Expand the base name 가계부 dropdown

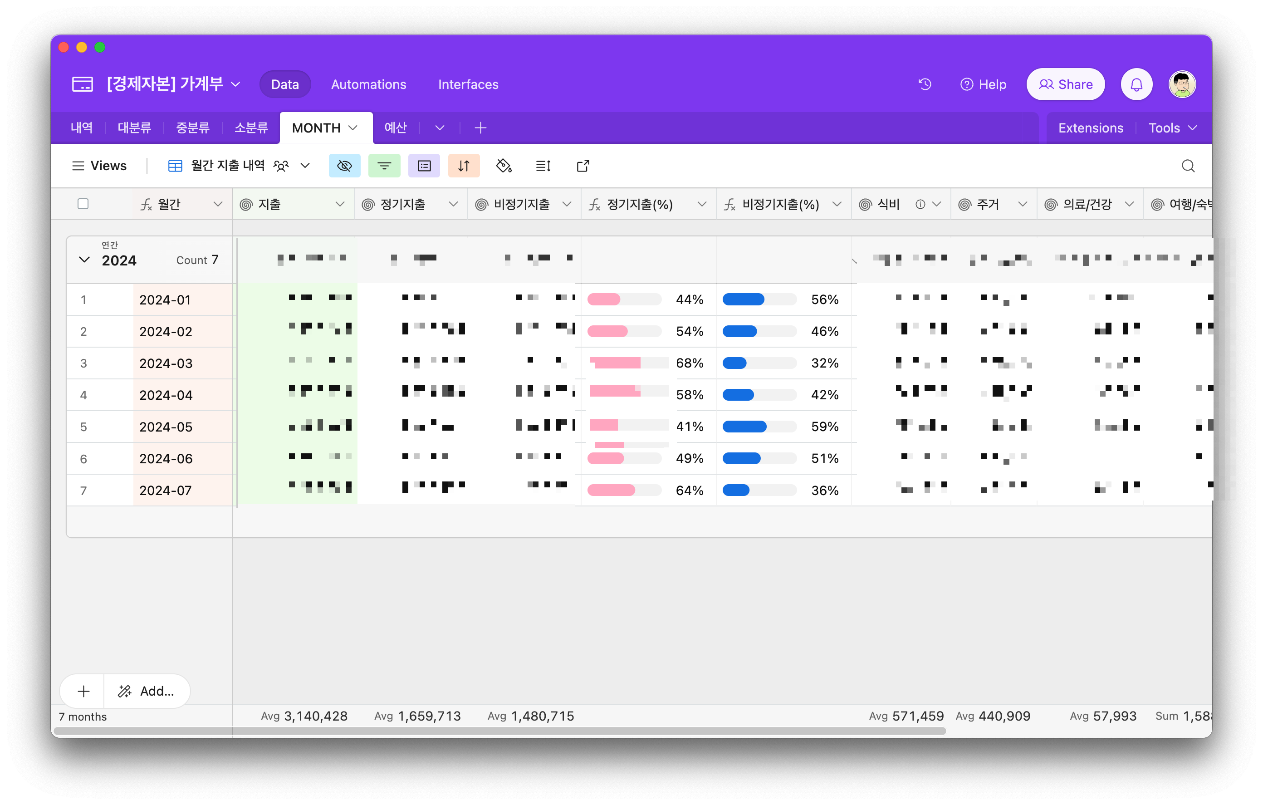click(235, 84)
